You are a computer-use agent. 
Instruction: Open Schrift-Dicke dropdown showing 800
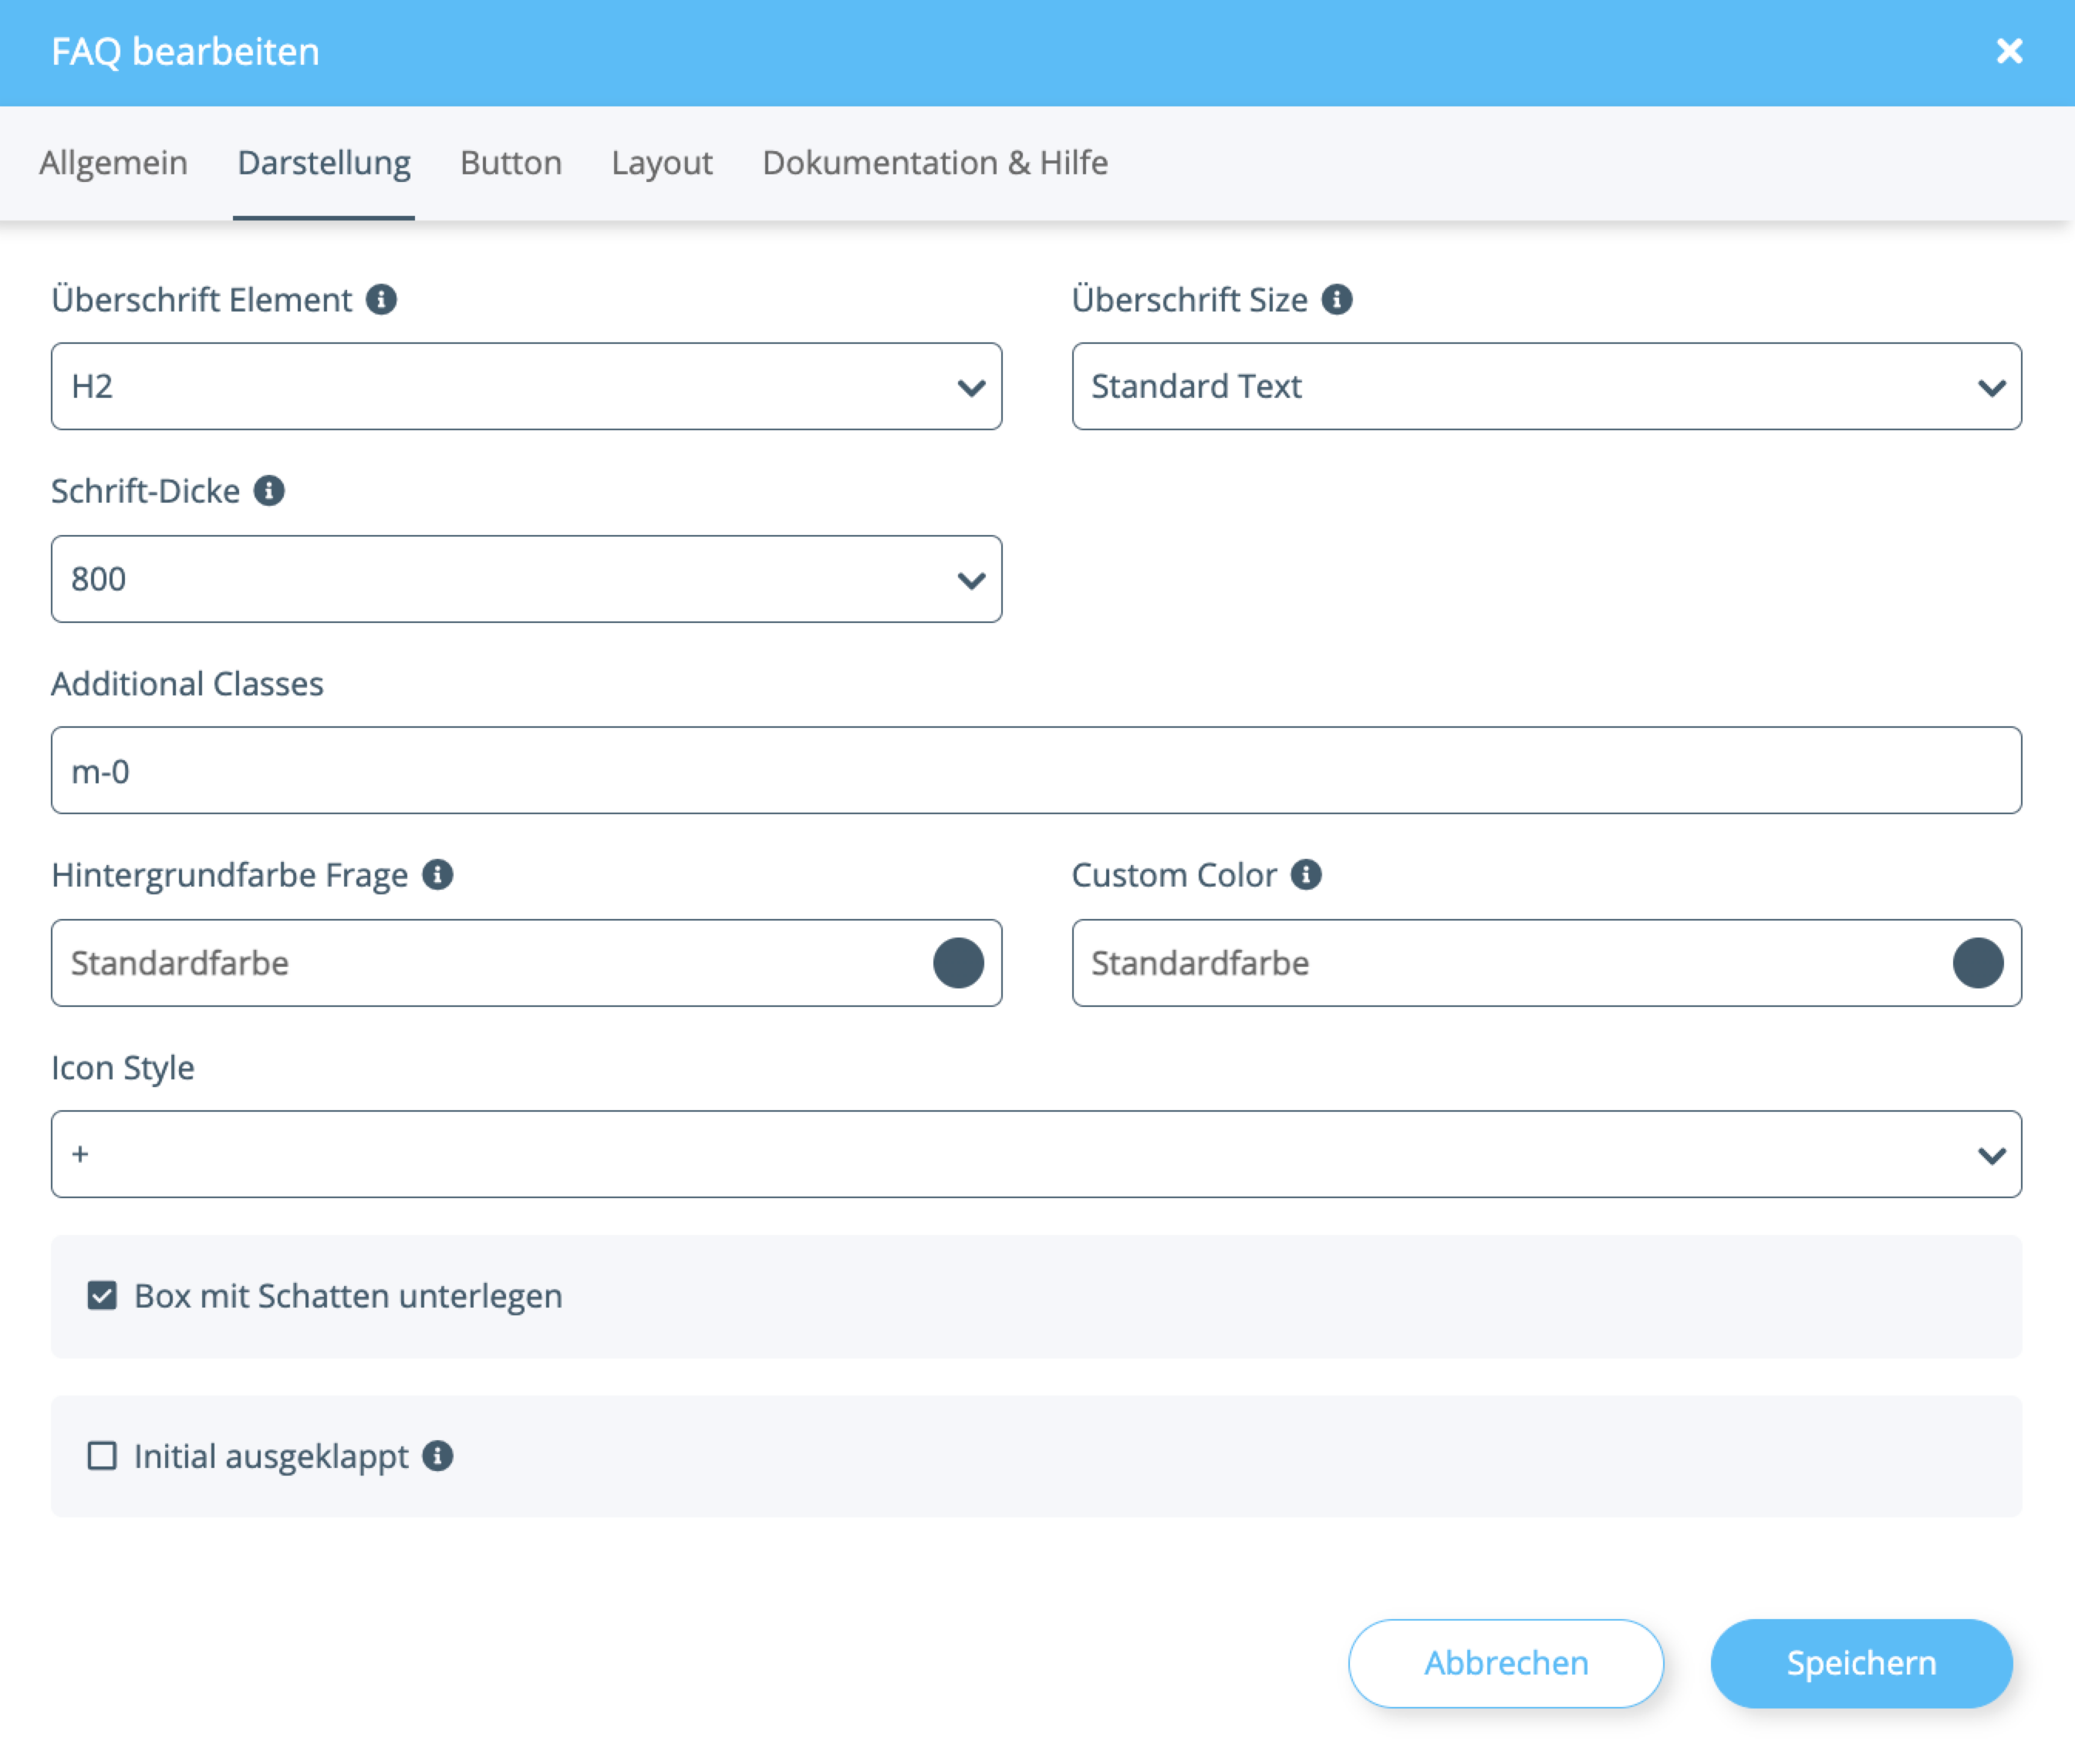526,579
